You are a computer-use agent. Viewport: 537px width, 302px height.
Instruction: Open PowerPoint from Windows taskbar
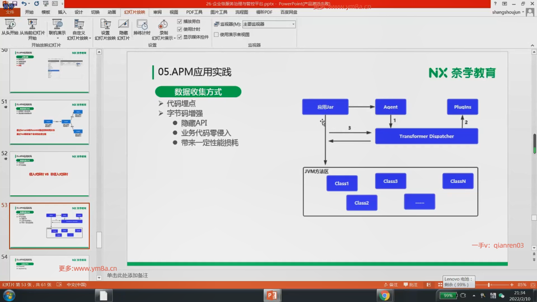point(272,295)
